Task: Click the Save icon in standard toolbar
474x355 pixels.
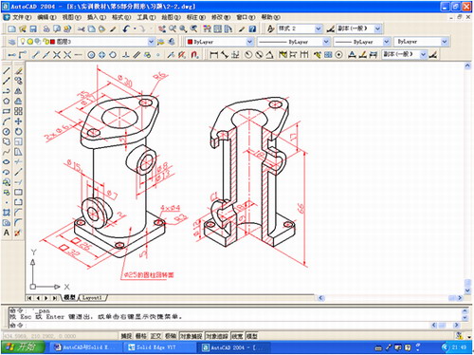Action: (x=33, y=29)
